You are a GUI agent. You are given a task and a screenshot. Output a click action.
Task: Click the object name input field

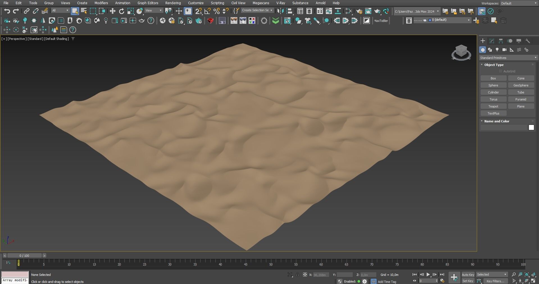(x=504, y=127)
